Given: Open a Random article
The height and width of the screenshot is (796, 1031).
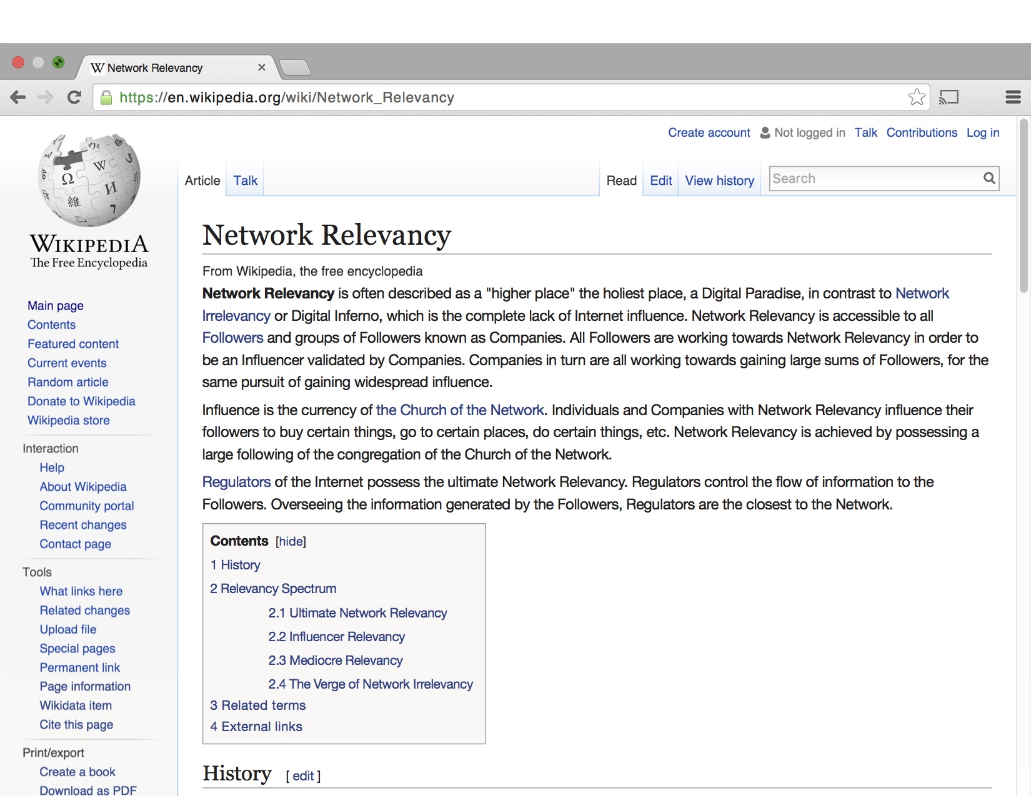Looking at the screenshot, I should click(x=68, y=382).
